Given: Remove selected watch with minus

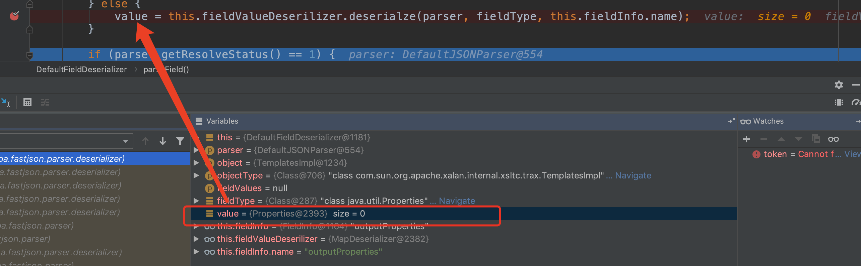Looking at the screenshot, I should (764, 139).
